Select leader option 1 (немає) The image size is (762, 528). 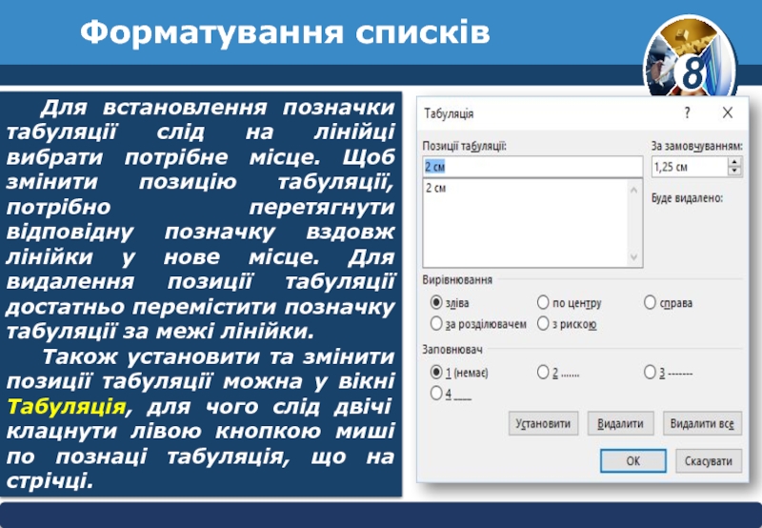coord(436,371)
